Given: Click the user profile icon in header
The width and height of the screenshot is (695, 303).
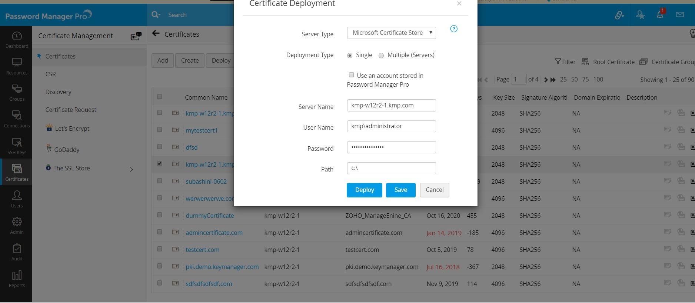Looking at the screenshot, I should 640,15.
